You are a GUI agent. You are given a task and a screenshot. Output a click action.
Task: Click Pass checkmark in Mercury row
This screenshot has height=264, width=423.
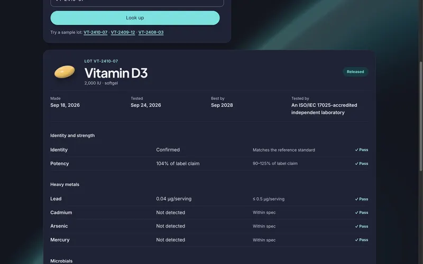[362, 240]
